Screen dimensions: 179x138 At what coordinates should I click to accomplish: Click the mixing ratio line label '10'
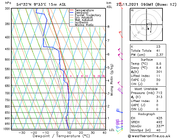87,76
